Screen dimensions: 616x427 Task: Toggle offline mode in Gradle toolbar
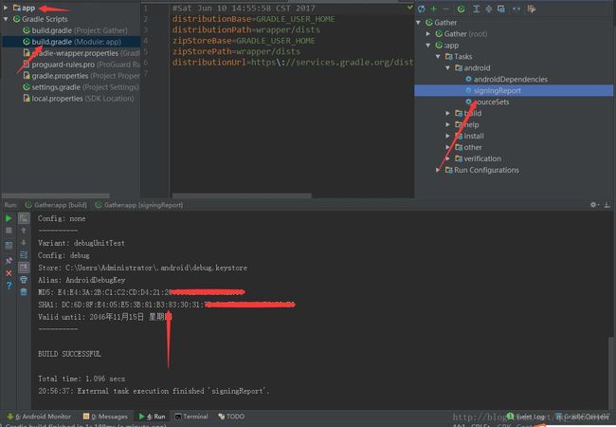[516, 9]
